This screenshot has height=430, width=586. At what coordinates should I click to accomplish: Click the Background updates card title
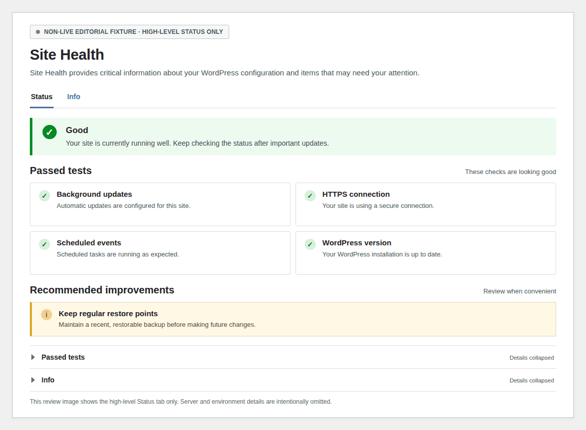click(94, 194)
